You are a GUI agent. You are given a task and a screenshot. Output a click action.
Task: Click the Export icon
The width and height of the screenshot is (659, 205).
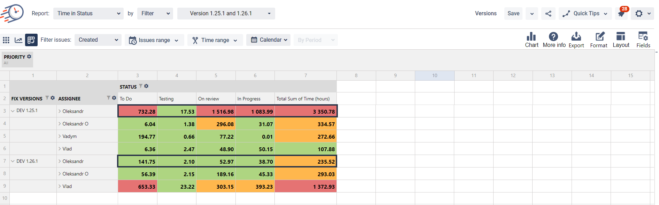[576, 37]
